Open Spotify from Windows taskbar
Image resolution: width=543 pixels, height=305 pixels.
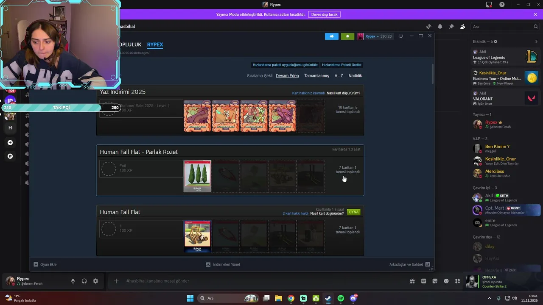(341, 298)
